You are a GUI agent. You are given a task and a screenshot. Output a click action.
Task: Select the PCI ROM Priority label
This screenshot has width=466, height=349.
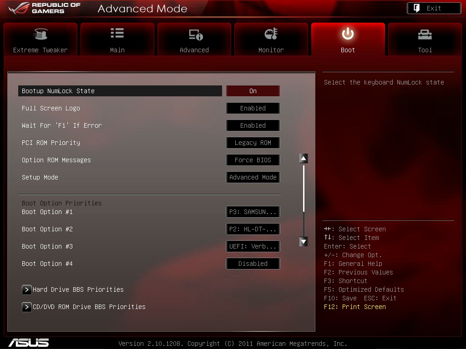pyautogui.click(x=51, y=143)
